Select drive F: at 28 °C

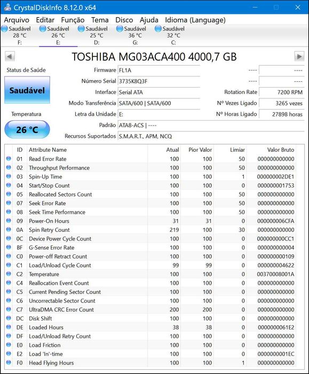pos(20,35)
